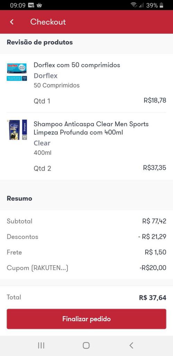Tap the voicemail notification icon
This screenshot has width=173, height=356.
tap(31, 5)
